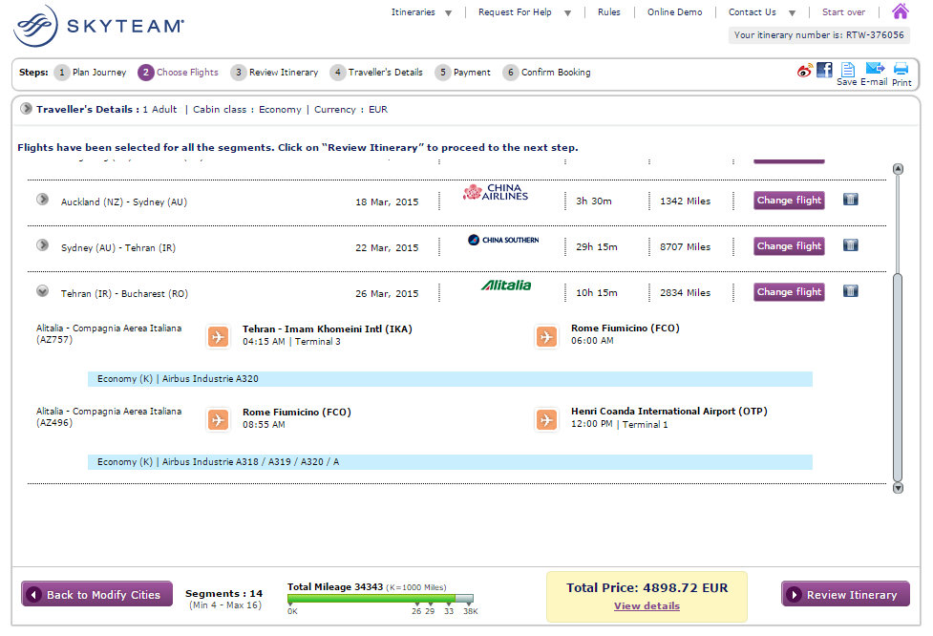Click the SkyTeam logo
Screen dimensions: 933x636
click(98, 26)
